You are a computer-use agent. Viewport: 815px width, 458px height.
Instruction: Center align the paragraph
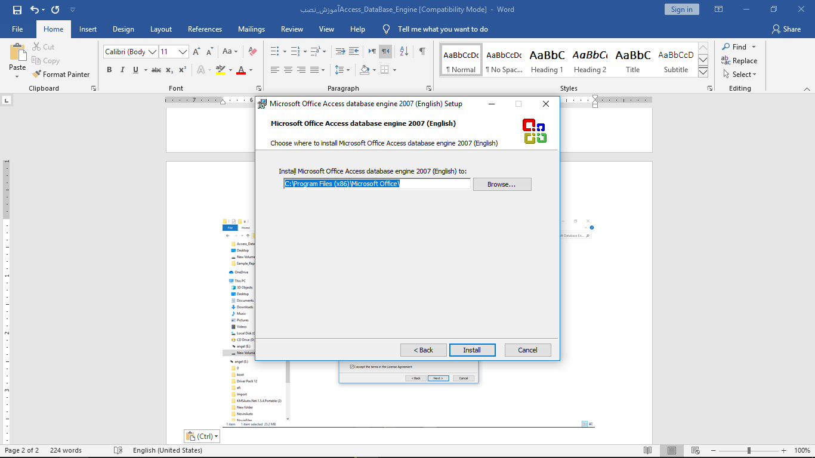click(x=288, y=70)
